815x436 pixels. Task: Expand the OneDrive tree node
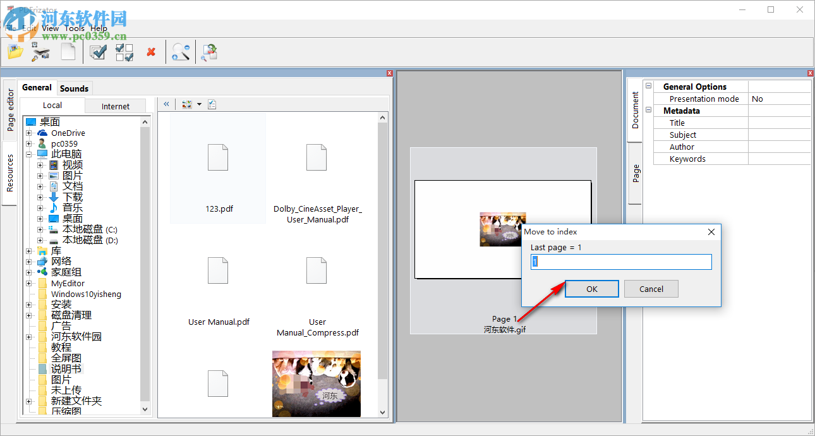click(x=28, y=133)
